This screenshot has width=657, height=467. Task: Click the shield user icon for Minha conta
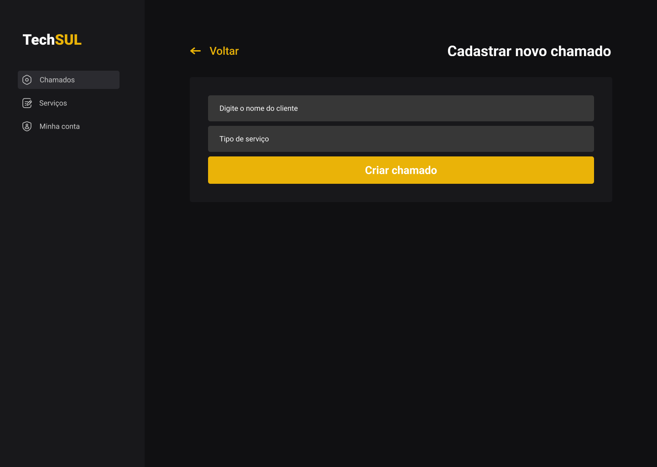pos(27,126)
